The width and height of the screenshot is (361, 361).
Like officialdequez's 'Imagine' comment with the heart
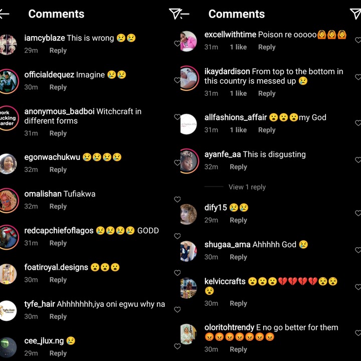(x=177, y=80)
